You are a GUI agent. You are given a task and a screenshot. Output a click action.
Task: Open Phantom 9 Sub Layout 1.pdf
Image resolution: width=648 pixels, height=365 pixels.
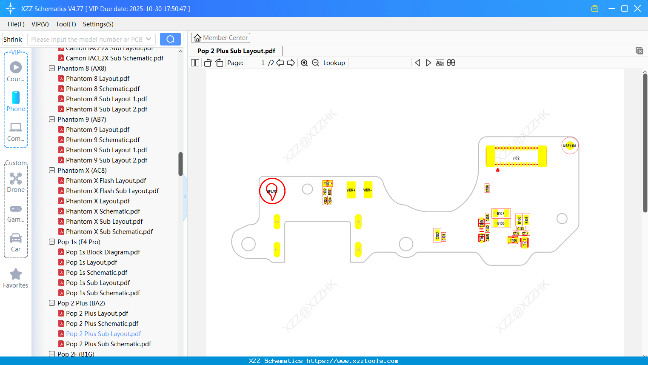click(x=107, y=150)
